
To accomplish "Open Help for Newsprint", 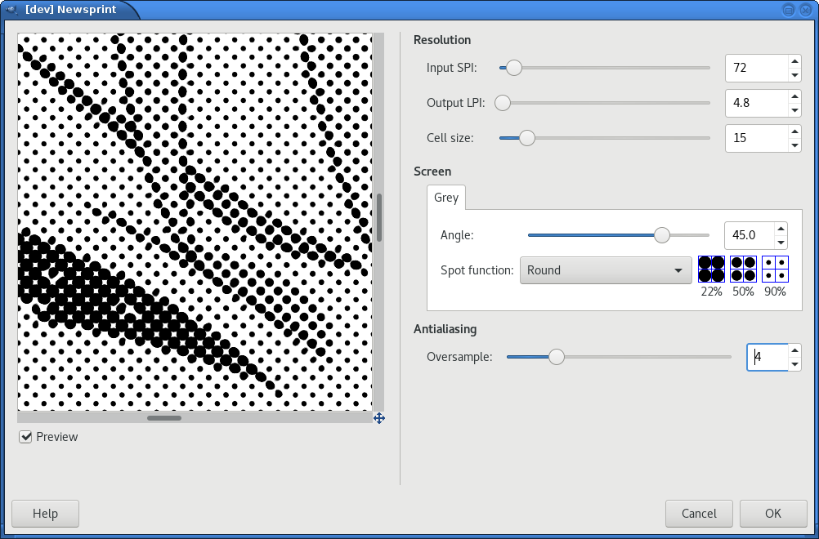I will (x=45, y=514).
